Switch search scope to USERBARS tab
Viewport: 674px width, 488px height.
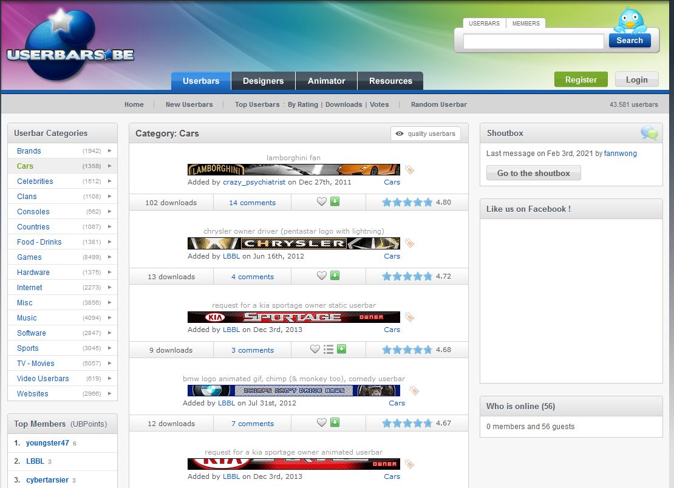[x=484, y=23]
